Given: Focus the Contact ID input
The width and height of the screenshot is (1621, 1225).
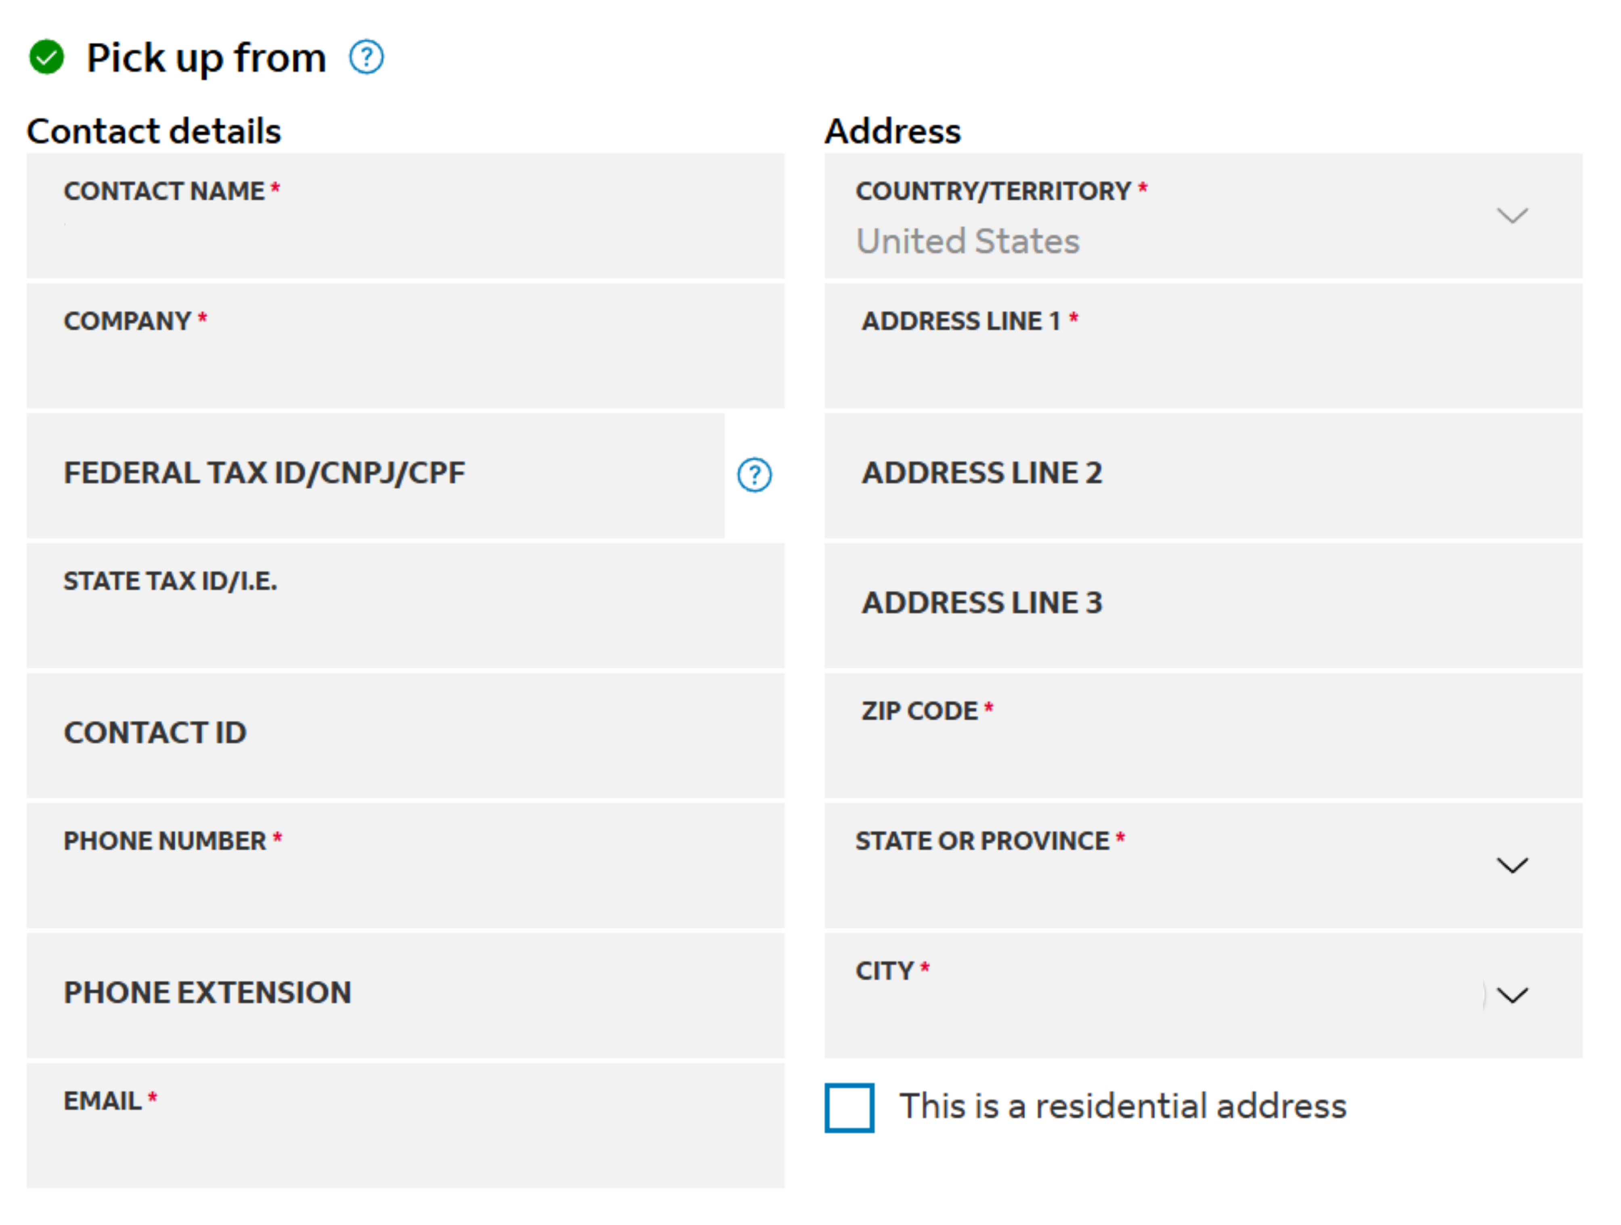Looking at the screenshot, I should click(x=405, y=735).
